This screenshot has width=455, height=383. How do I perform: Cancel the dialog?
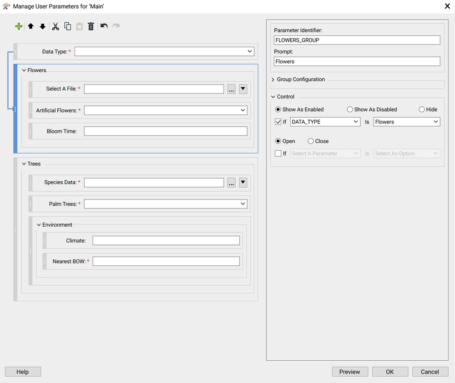click(x=430, y=372)
